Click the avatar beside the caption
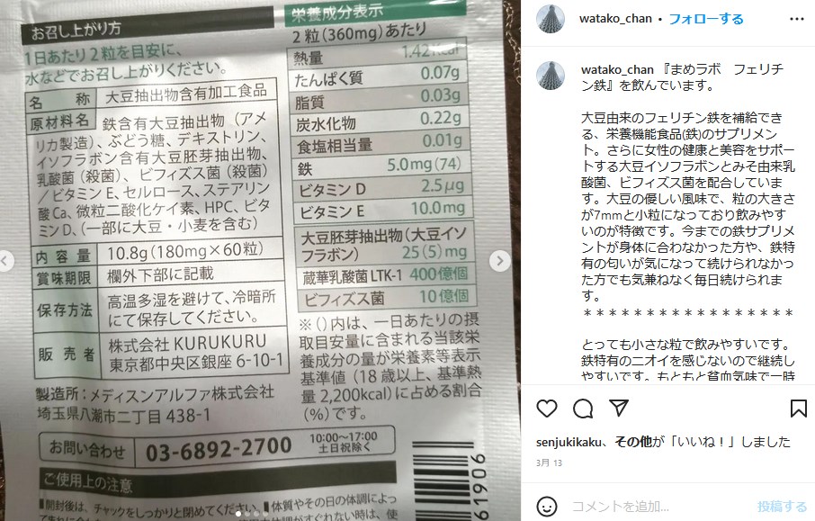The width and height of the screenshot is (815, 521). tap(551, 76)
